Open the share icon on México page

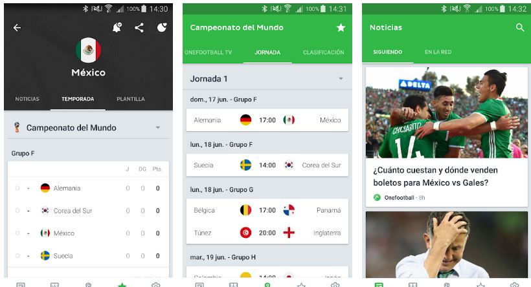pyautogui.click(x=139, y=28)
